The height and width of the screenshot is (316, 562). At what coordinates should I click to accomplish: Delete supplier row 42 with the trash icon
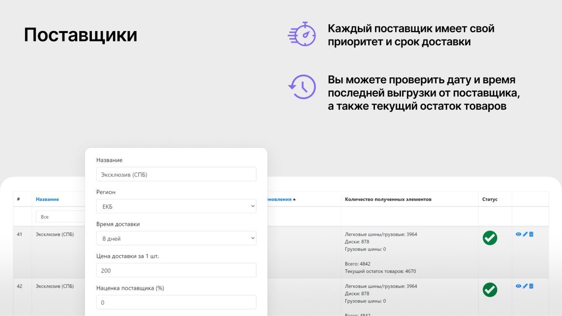[x=531, y=286]
